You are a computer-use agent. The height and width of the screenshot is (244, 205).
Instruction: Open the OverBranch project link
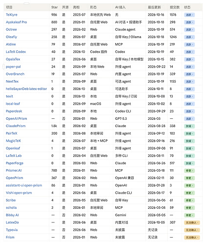click(x=15, y=74)
